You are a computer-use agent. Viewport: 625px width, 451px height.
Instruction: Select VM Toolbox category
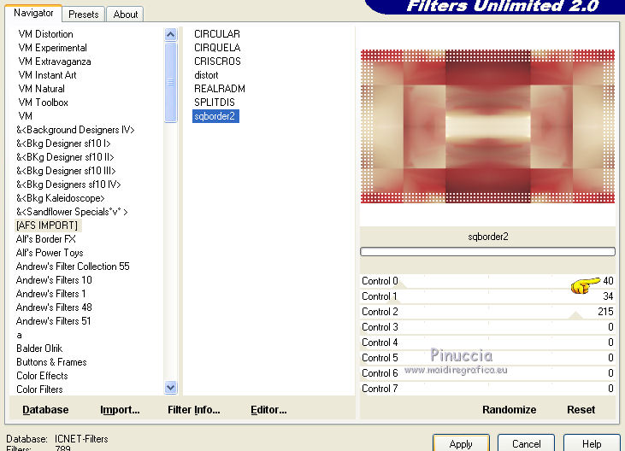point(43,102)
